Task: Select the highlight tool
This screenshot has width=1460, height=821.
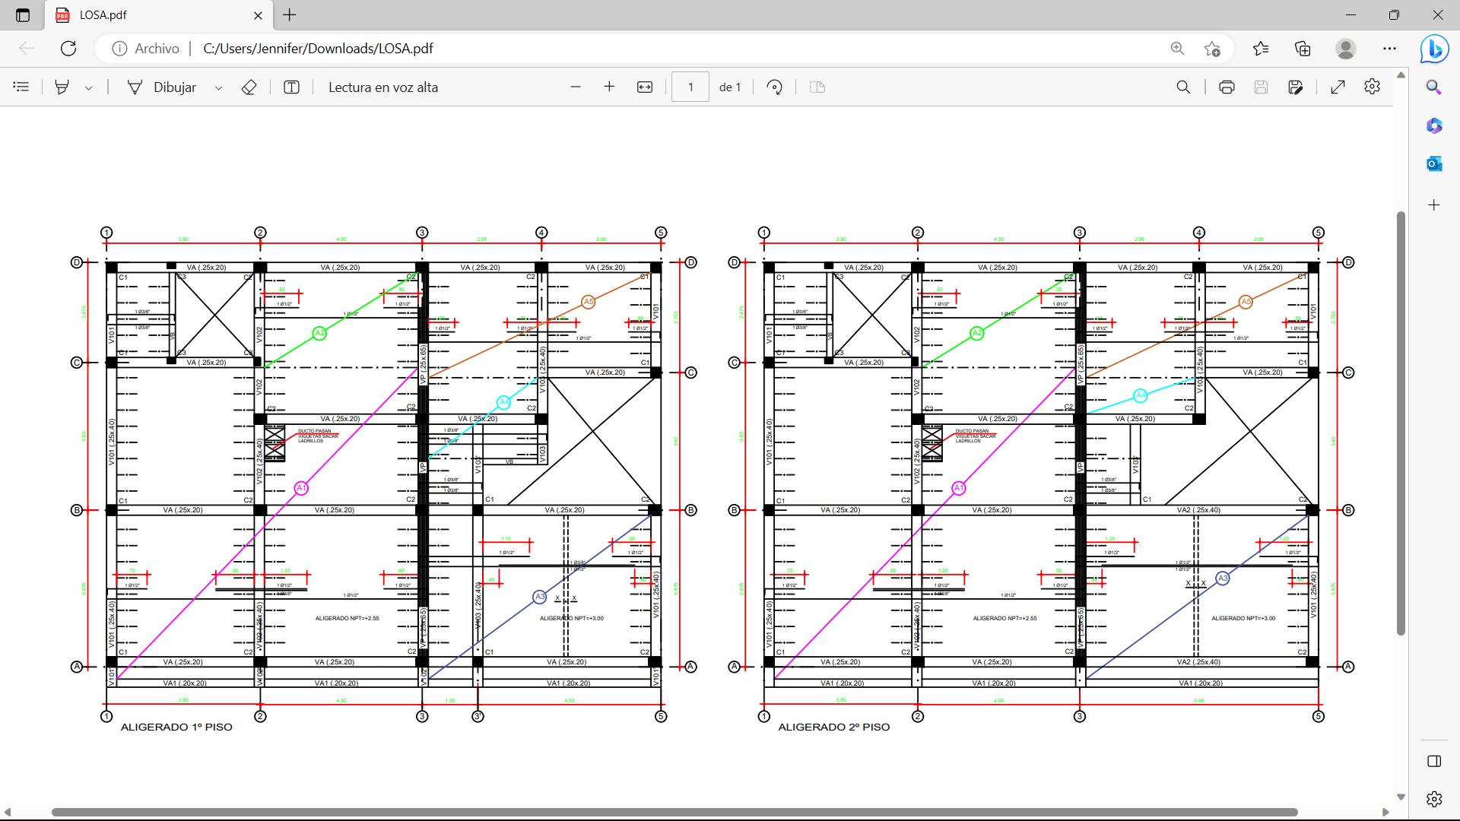Action: (x=62, y=87)
